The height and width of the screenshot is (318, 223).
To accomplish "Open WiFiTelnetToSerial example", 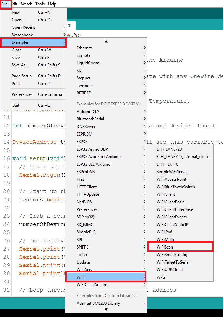I will [180, 262].
